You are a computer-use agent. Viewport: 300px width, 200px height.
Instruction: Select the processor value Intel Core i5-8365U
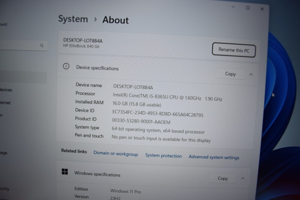(x=167, y=97)
